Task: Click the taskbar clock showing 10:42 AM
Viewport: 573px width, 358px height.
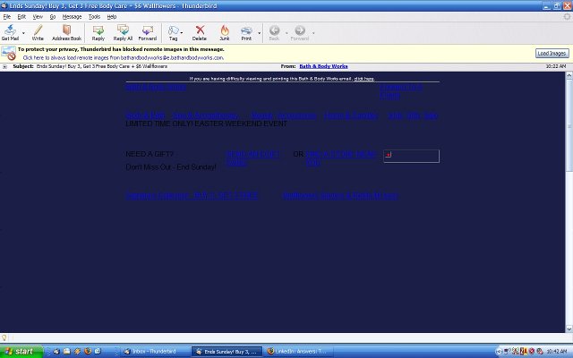Action: point(556,352)
